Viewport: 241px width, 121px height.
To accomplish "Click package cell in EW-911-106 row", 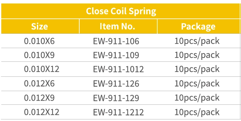I will point(197,41).
